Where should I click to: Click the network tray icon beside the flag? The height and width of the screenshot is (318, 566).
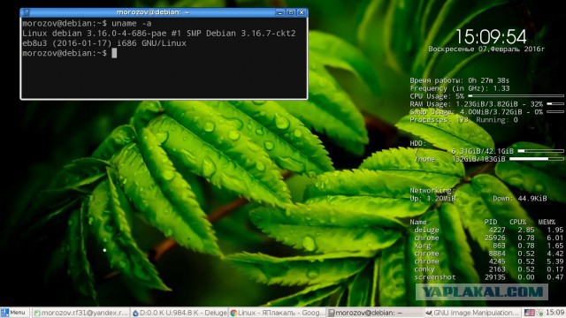[x=540, y=313]
